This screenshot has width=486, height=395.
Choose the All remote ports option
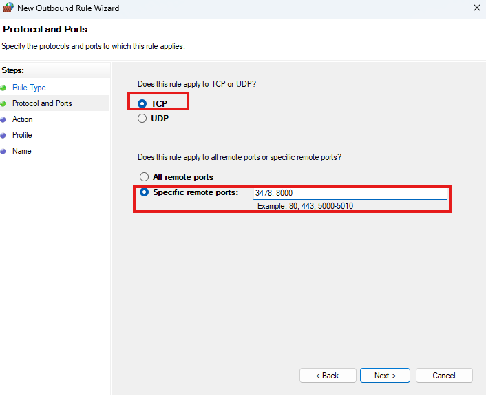coord(144,177)
